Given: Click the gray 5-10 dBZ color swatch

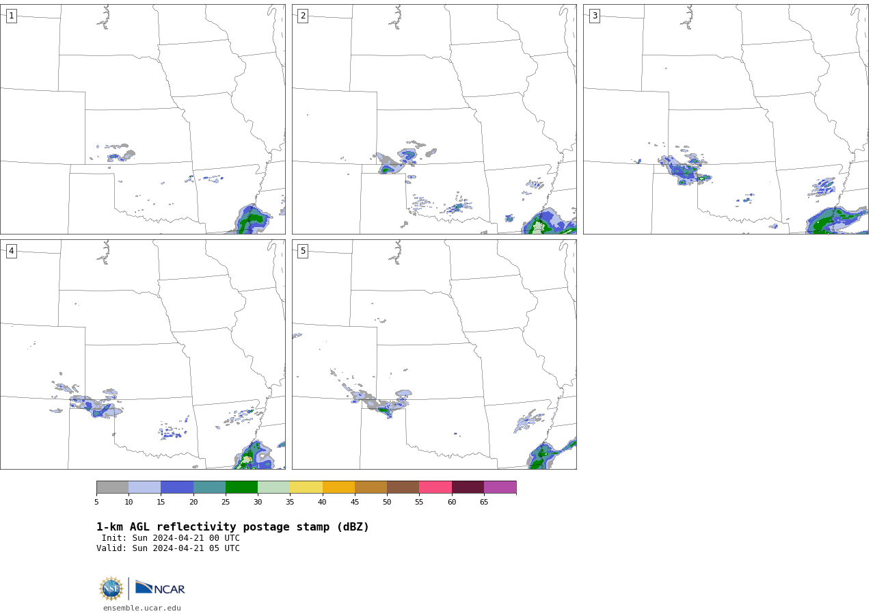Looking at the screenshot, I should click(112, 487).
